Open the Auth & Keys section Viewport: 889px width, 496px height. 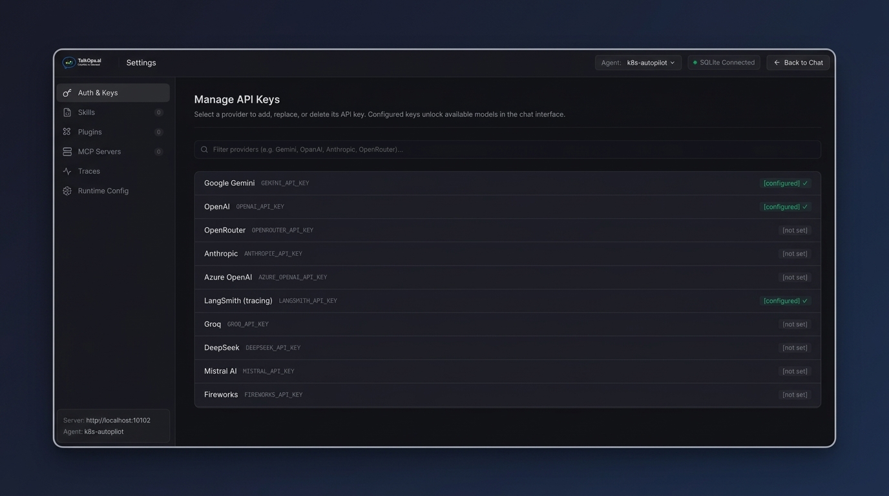point(113,93)
